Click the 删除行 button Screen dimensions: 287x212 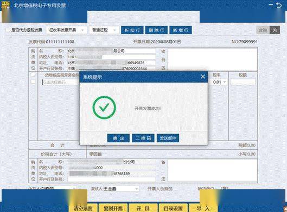coord(156,30)
